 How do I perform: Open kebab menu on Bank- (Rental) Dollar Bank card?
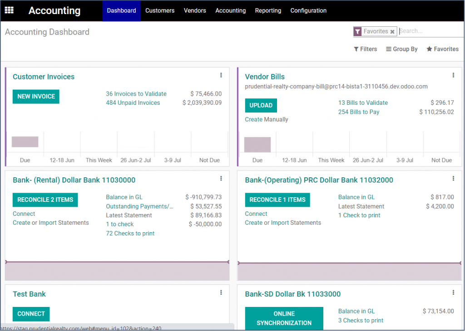point(221,179)
